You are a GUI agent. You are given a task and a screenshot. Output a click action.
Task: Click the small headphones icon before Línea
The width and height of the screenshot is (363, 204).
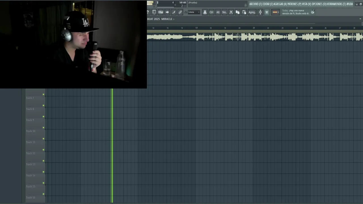185,12
